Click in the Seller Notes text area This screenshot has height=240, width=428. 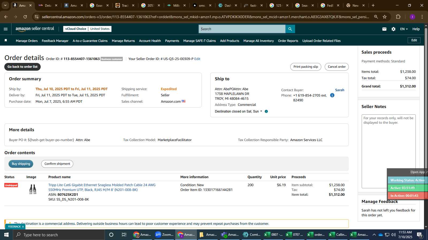(388, 151)
